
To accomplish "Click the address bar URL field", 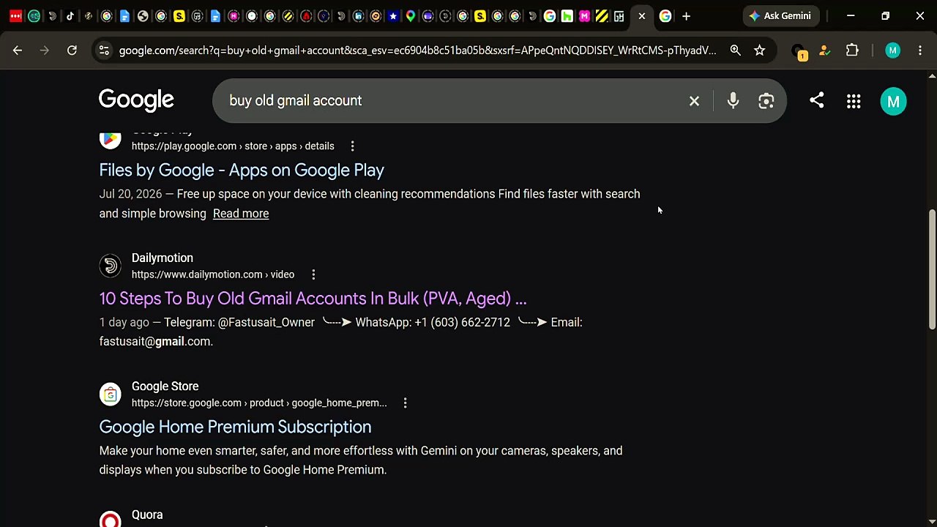I will coord(417,51).
